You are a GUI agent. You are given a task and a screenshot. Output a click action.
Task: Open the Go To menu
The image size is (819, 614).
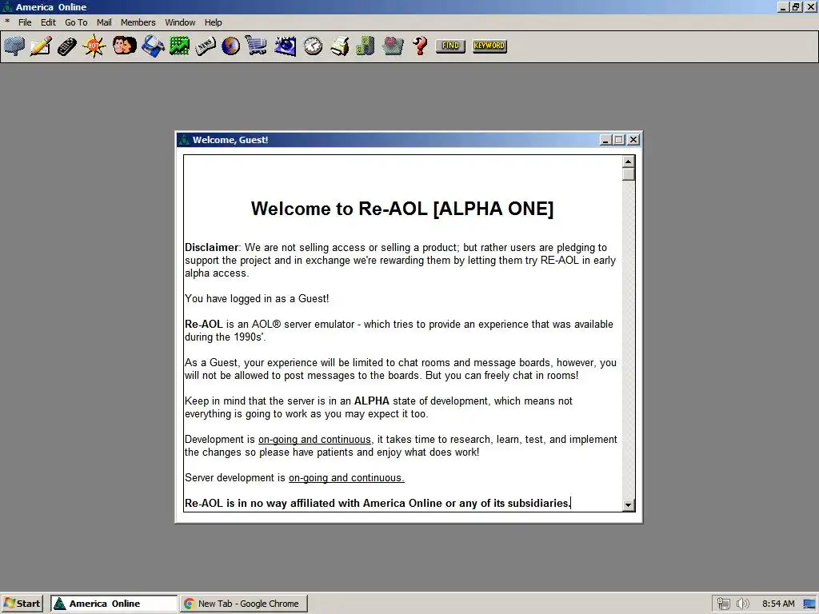[76, 22]
